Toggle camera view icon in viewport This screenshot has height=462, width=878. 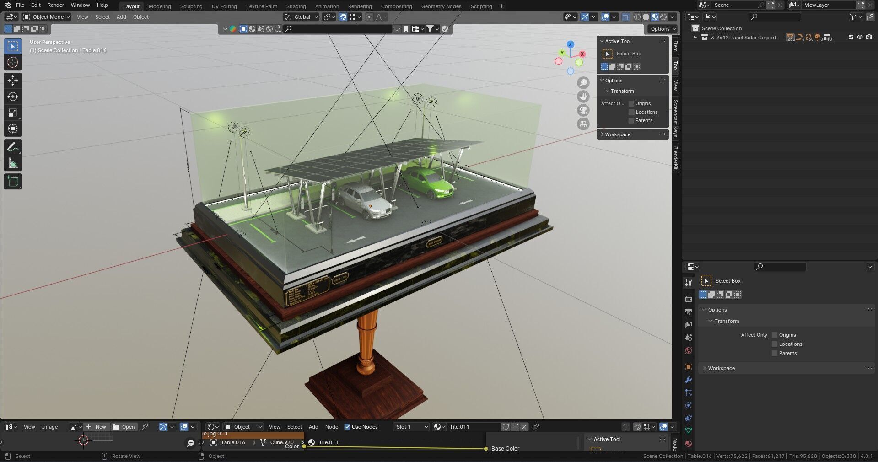click(x=583, y=110)
